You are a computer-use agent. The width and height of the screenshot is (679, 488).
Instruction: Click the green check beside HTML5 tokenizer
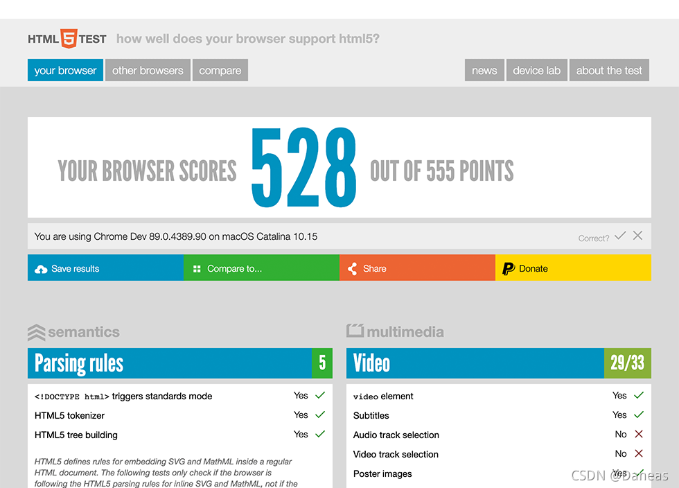click(320, 415)
